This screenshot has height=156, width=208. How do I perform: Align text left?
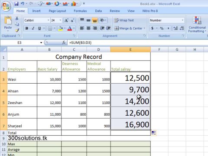tap(82, 28)
